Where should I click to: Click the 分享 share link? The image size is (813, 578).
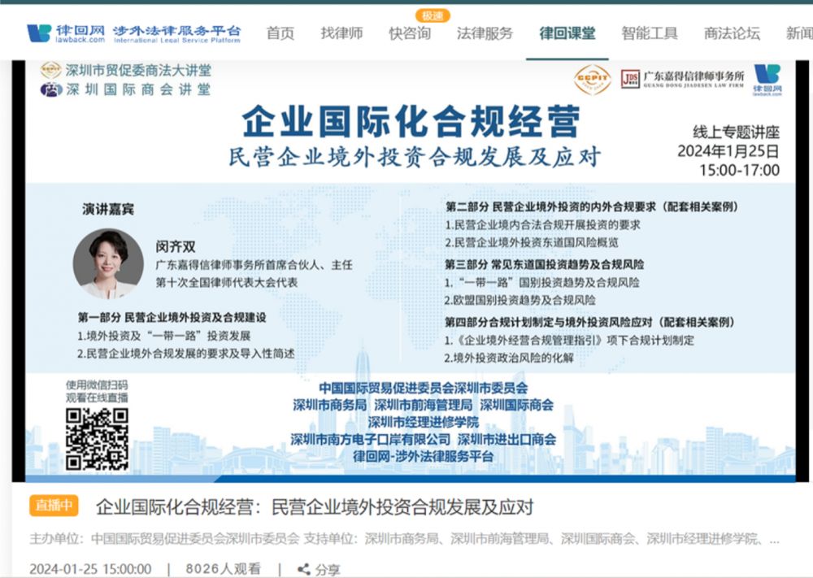tap(328, 570)
